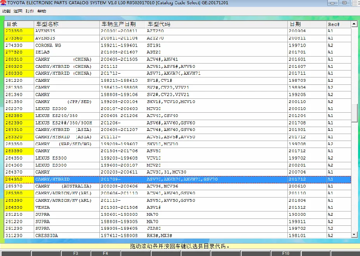Click CAMRY (AUSTRALIA) model name
The height and width of the screenshot is (256, 360).
63,186
